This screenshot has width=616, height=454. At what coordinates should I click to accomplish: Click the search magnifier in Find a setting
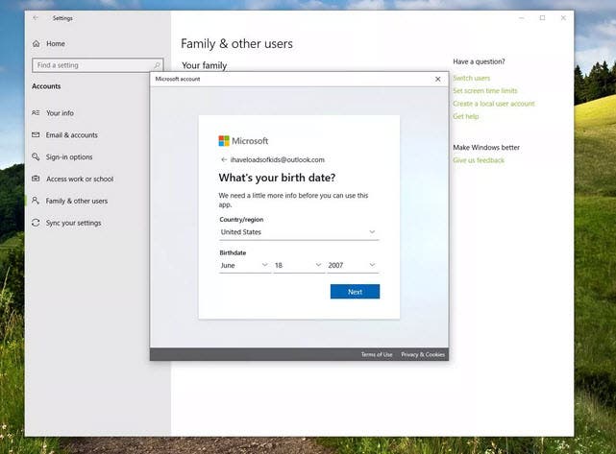pos(157,65)
